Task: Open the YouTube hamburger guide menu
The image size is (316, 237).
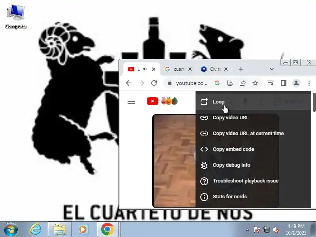Action: click(131, 101)
